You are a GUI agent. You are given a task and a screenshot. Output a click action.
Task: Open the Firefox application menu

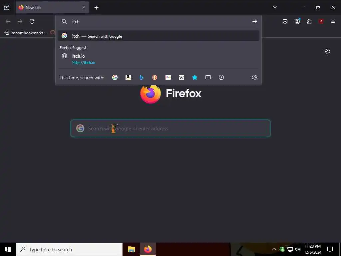(x=333, y=21)
